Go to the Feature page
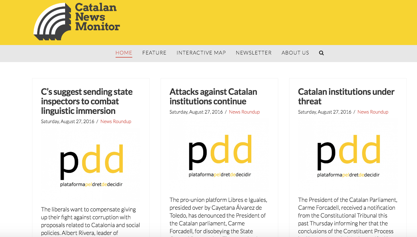 pyautogui.click(x=154, y=53)
